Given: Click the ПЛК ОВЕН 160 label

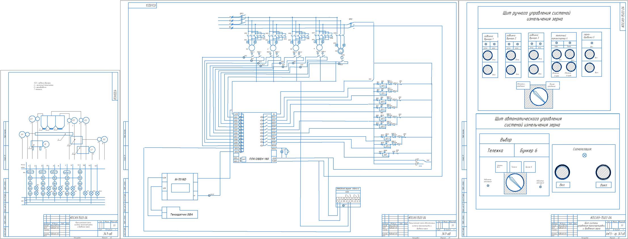Looking at the screenshot, I should point(259,159).
